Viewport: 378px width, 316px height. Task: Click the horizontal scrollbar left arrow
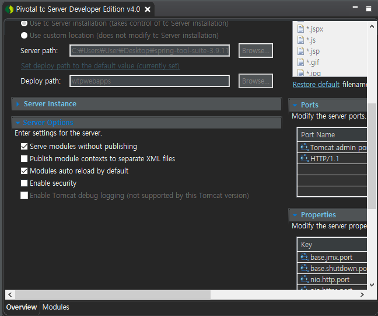point(10,294)
